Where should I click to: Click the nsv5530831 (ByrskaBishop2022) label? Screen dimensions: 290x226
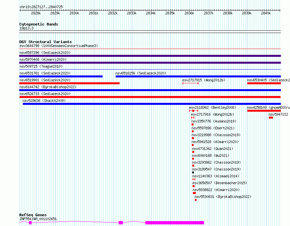(223, 197)
